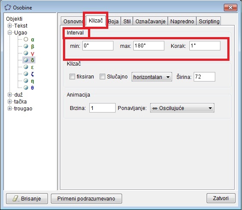Expand the Tekst tree node

tap(9, 25)
